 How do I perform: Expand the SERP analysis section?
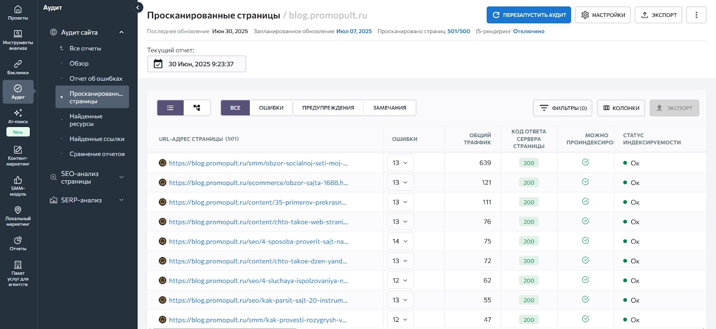coord(121,200)
